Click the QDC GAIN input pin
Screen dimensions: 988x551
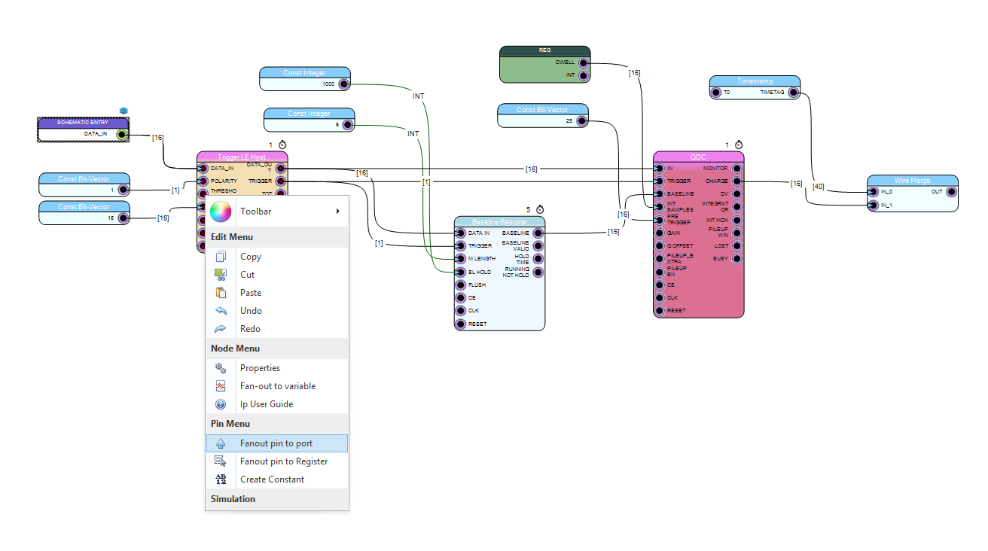660,233
